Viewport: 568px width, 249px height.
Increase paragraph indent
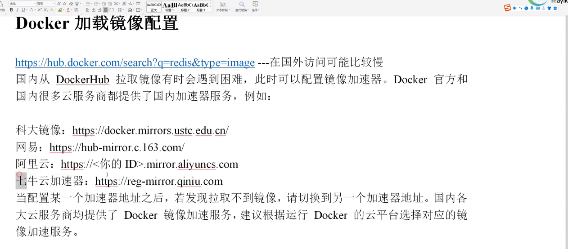coord(110,4)
